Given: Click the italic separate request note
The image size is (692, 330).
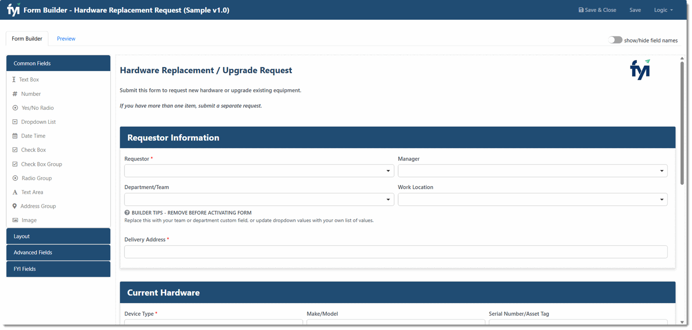Looking at the screenshot, I should tap(191, 106).
